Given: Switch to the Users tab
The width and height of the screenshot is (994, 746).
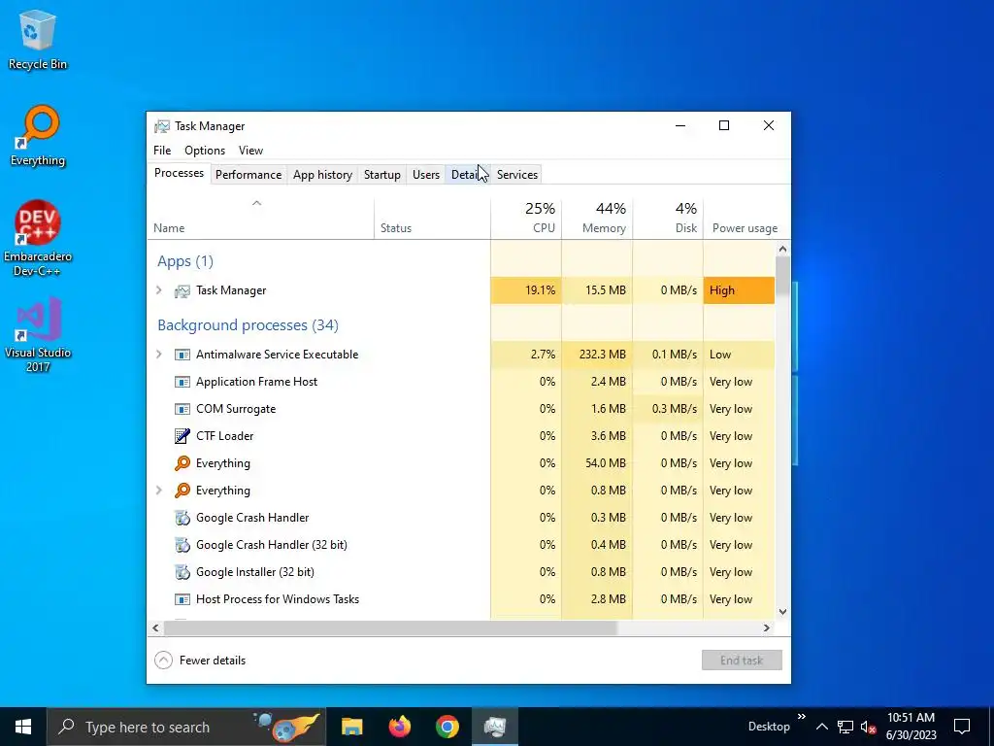Looking at the screenshot, I should pyautogui.click(x=426, y=175).
